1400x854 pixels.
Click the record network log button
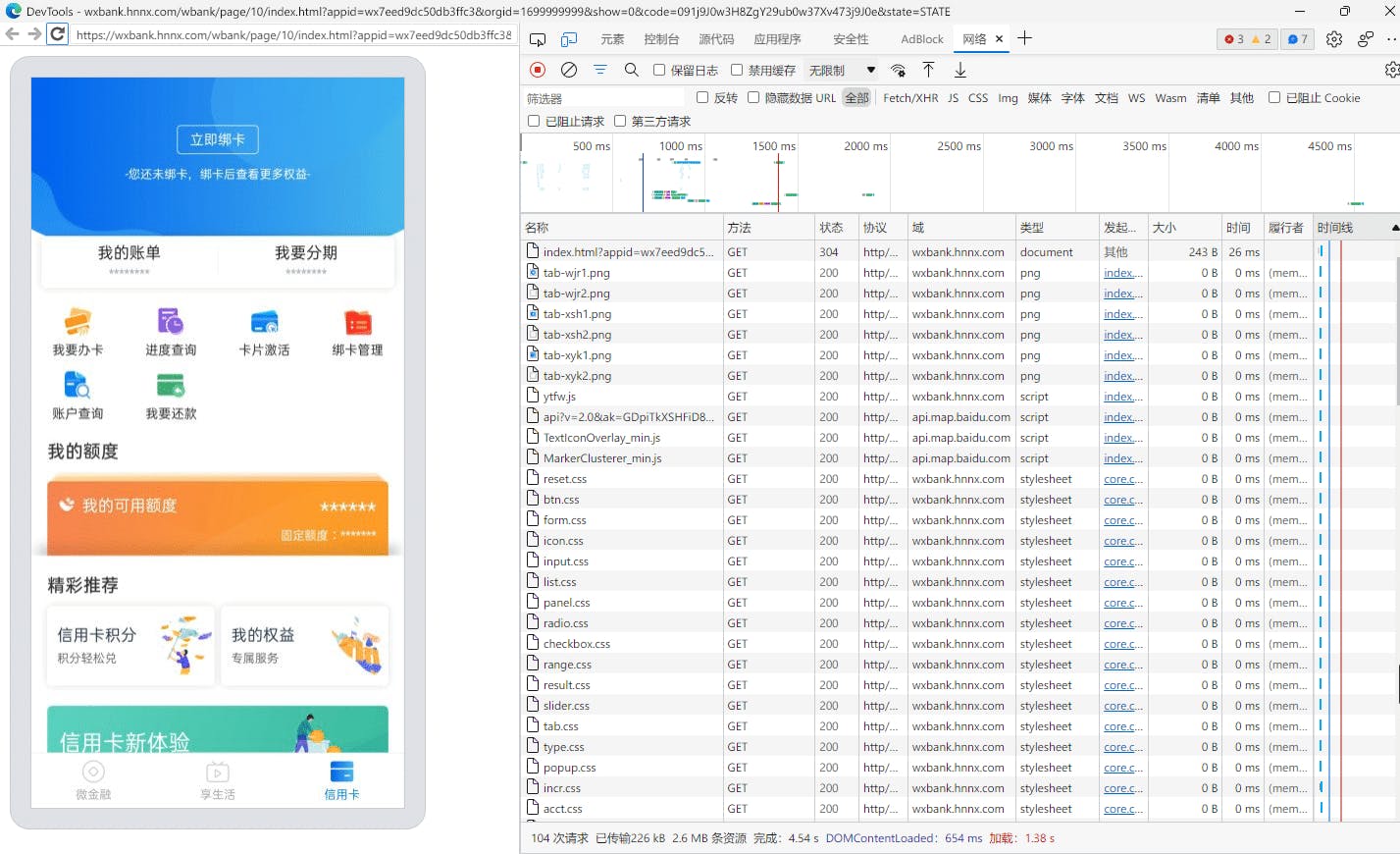click(538, 70)
